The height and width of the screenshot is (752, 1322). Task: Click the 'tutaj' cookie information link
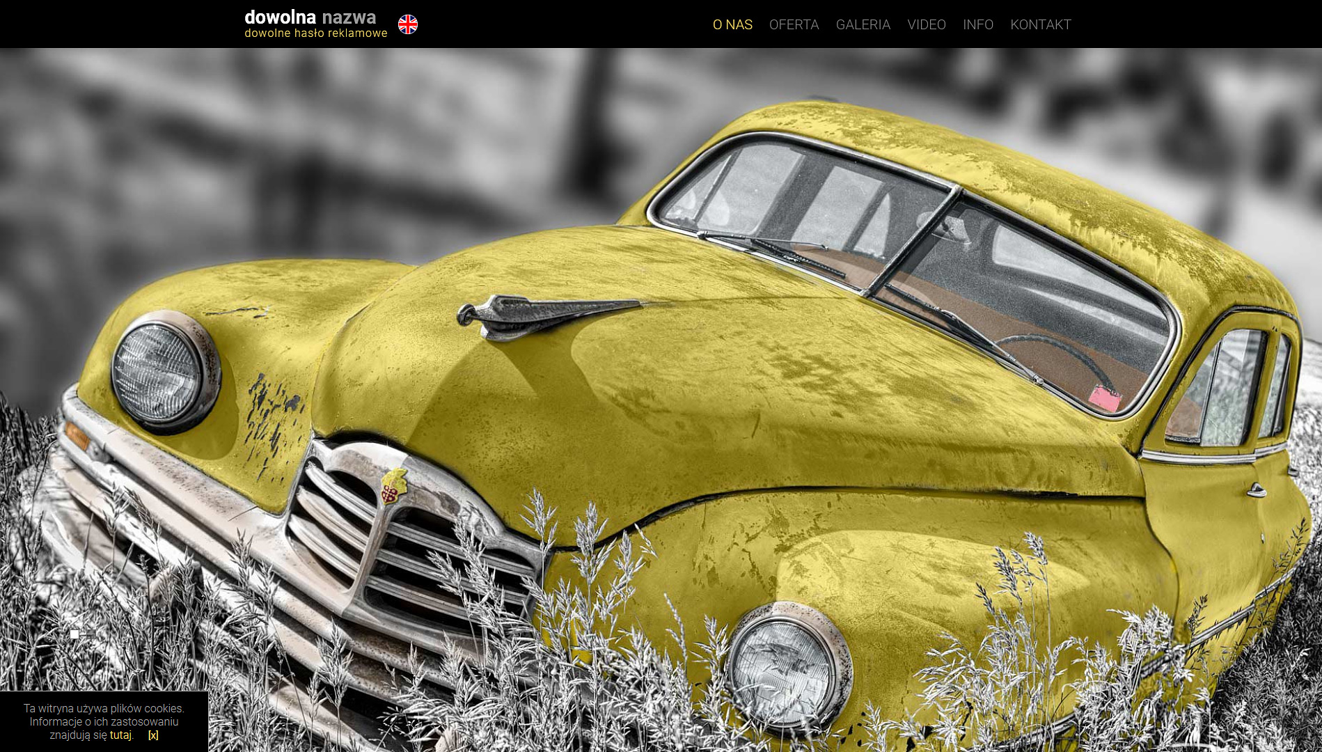[120, 735]
